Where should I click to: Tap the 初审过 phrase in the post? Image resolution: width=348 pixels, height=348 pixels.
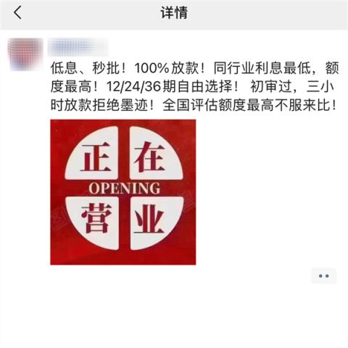pyautogui.click(x=271, y=87)
